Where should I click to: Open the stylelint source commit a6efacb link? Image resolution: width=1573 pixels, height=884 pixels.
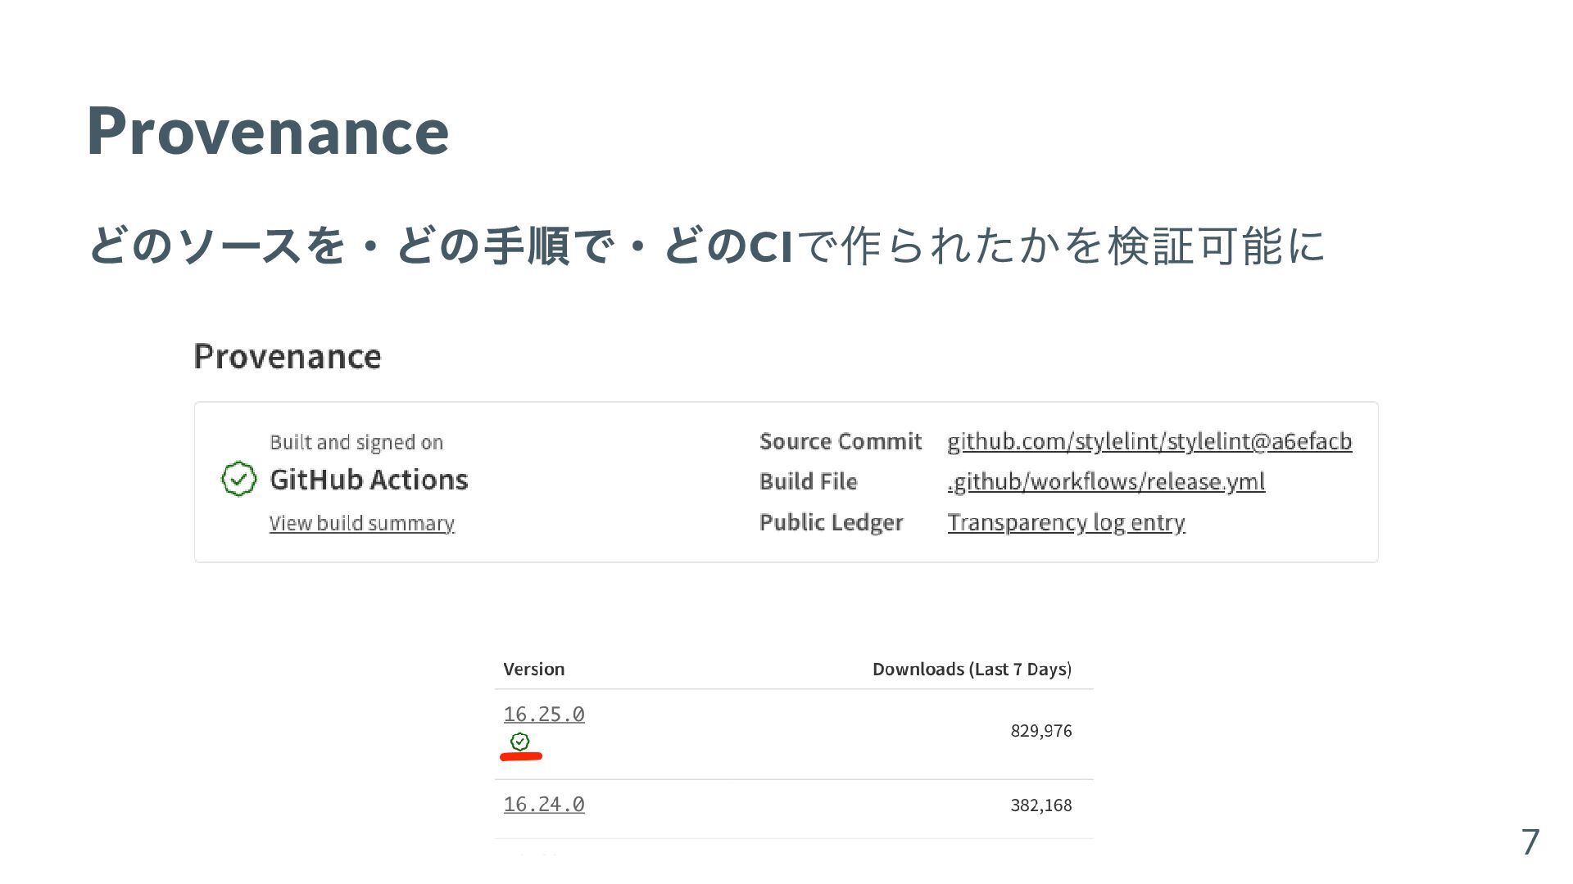coord(1149,441)
